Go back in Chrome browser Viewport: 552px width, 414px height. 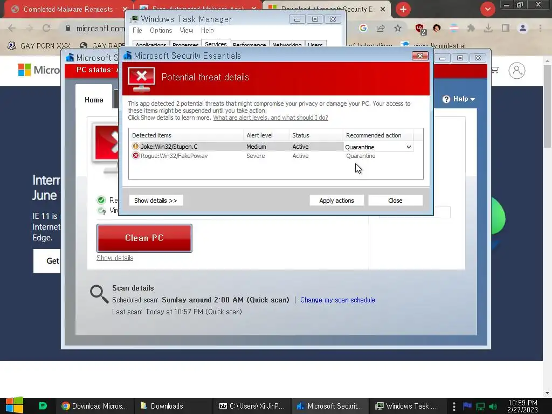[12, 28]
